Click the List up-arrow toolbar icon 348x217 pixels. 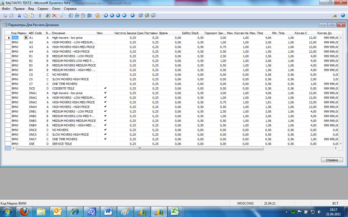(x=133, y=15)
